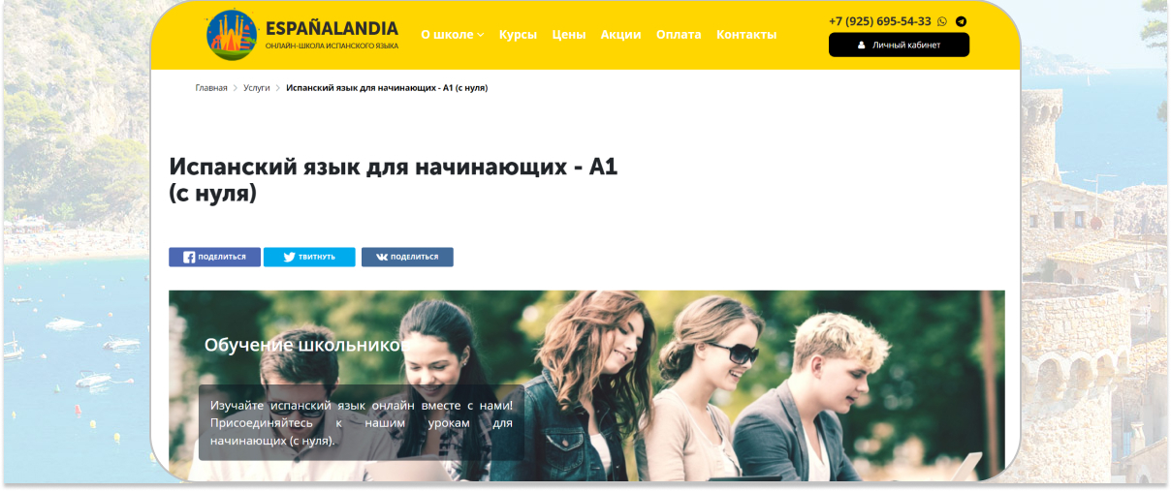Click the chevron after Услуги breadcrumb
1171x491 pixels.
278,88
